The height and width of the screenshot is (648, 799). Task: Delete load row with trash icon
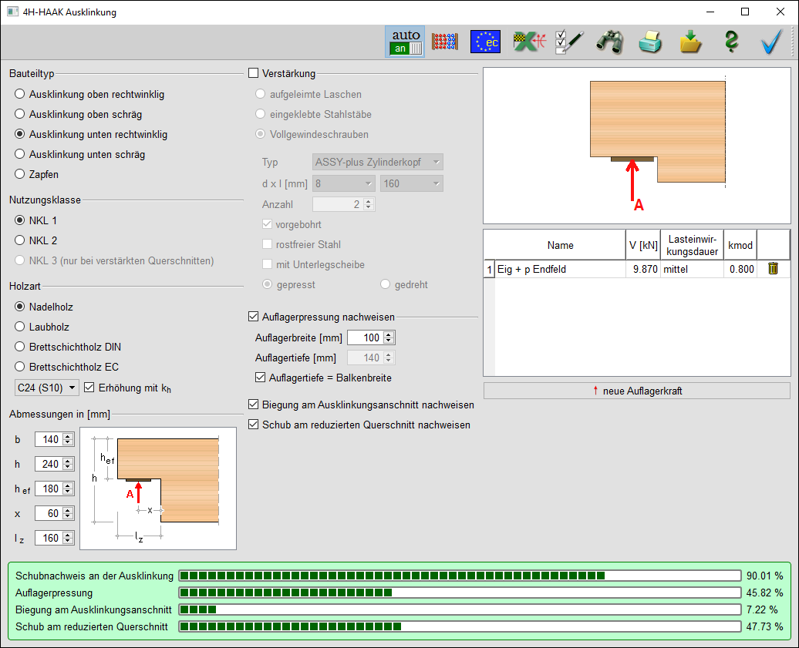point(773,269)
